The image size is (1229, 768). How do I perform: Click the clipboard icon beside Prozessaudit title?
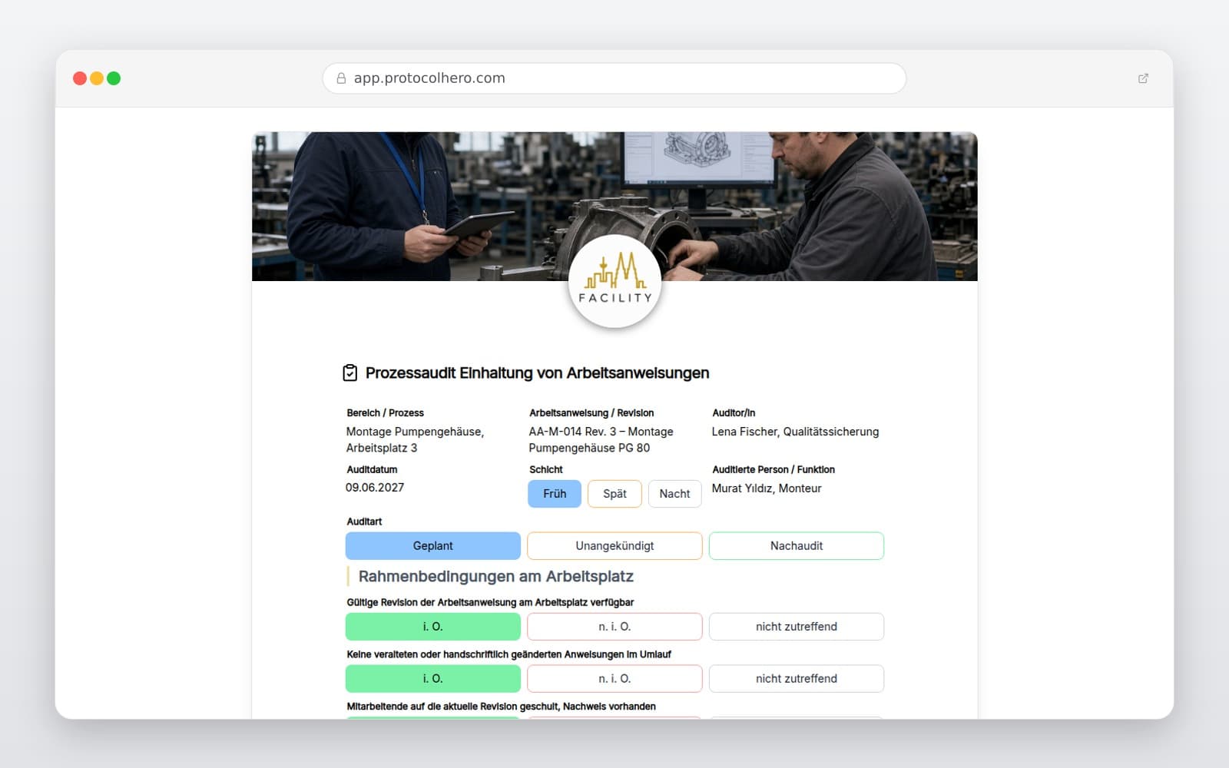pos(349,372)
